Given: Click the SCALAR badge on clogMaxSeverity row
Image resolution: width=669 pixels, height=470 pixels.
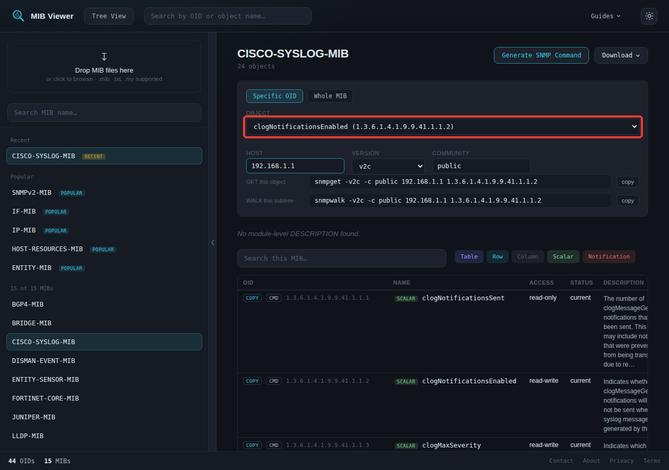Looking at the screenshot, I should [x=406, y=446].
